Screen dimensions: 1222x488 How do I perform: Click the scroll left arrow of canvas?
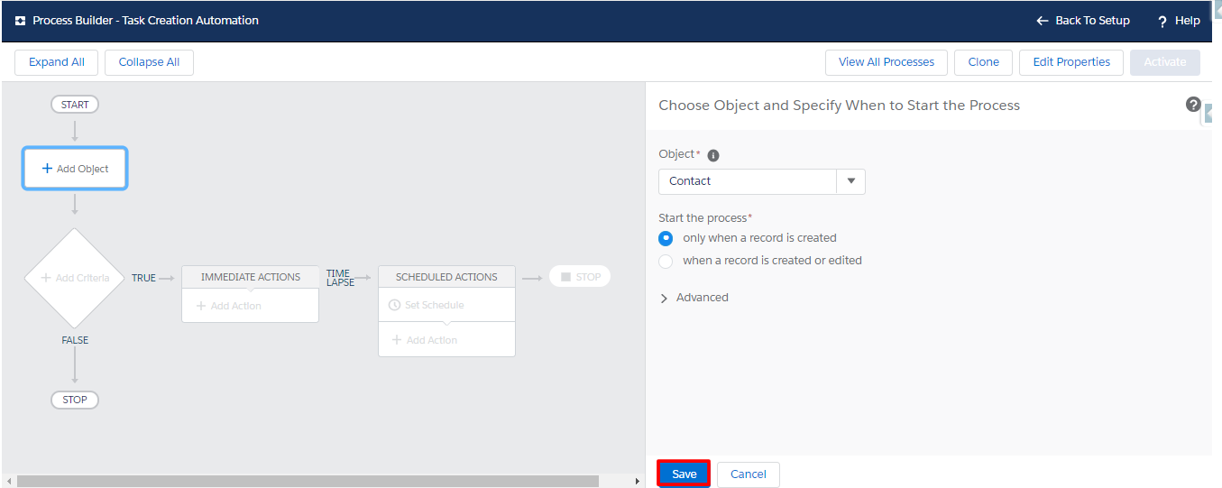coord(9,482)
